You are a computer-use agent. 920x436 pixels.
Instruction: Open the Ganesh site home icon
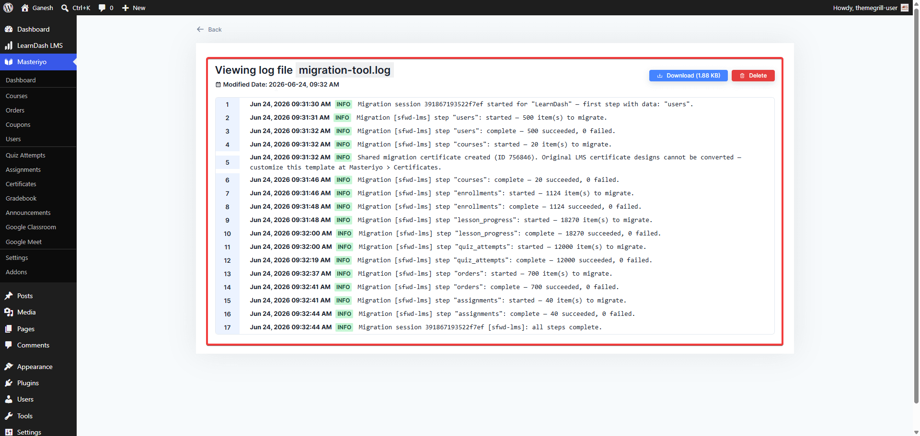25,8
